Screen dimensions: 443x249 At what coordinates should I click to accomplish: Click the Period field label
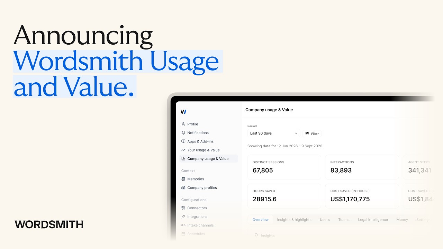tap(252, 126)
